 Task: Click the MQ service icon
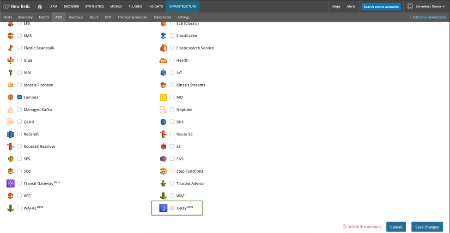coord(163,97)
